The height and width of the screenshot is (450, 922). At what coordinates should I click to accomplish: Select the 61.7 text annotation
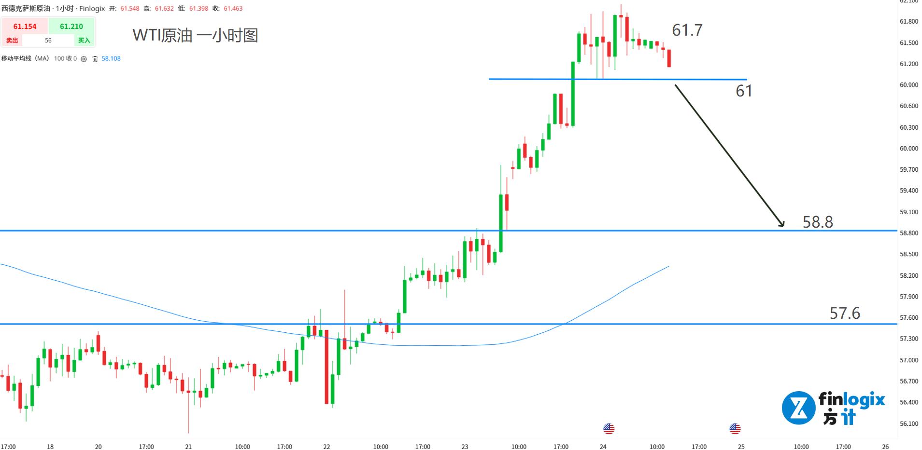[x=687, y=30]
